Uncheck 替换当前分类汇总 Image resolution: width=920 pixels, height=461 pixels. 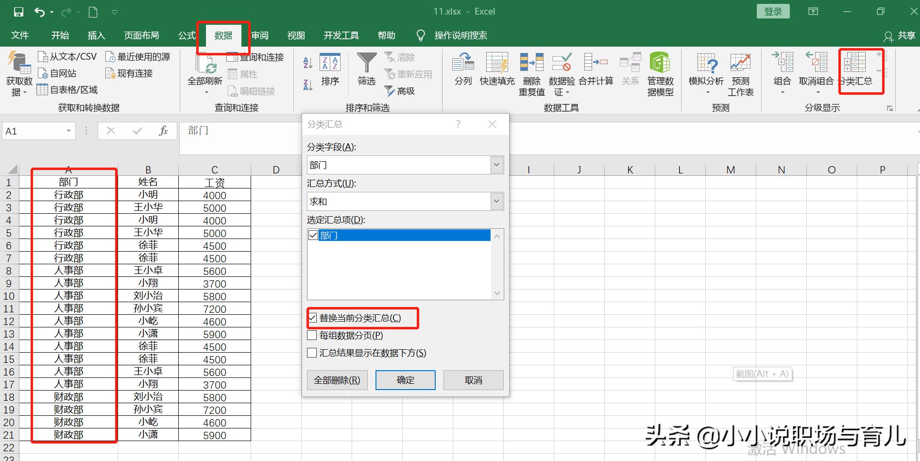tap(312, 318)
